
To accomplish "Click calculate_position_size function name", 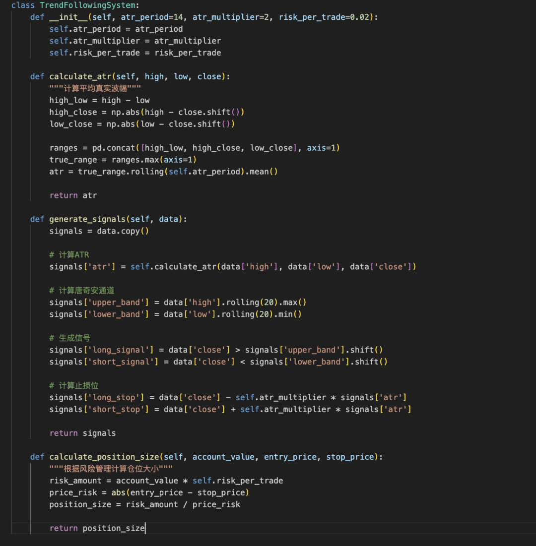I will [x=104, y=457].
